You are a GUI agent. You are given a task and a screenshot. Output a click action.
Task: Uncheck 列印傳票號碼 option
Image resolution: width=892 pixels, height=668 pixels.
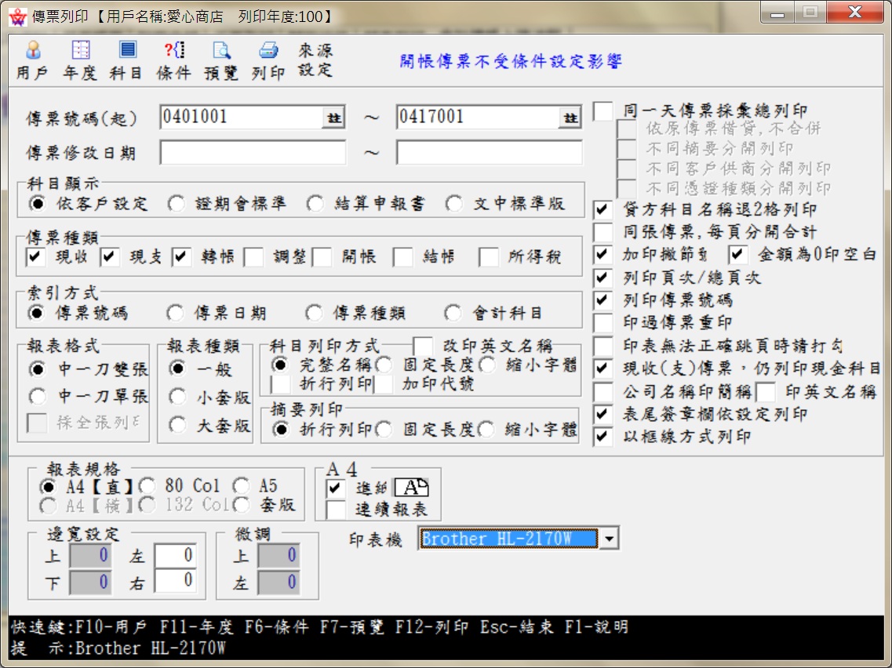(x=603, y=300)
